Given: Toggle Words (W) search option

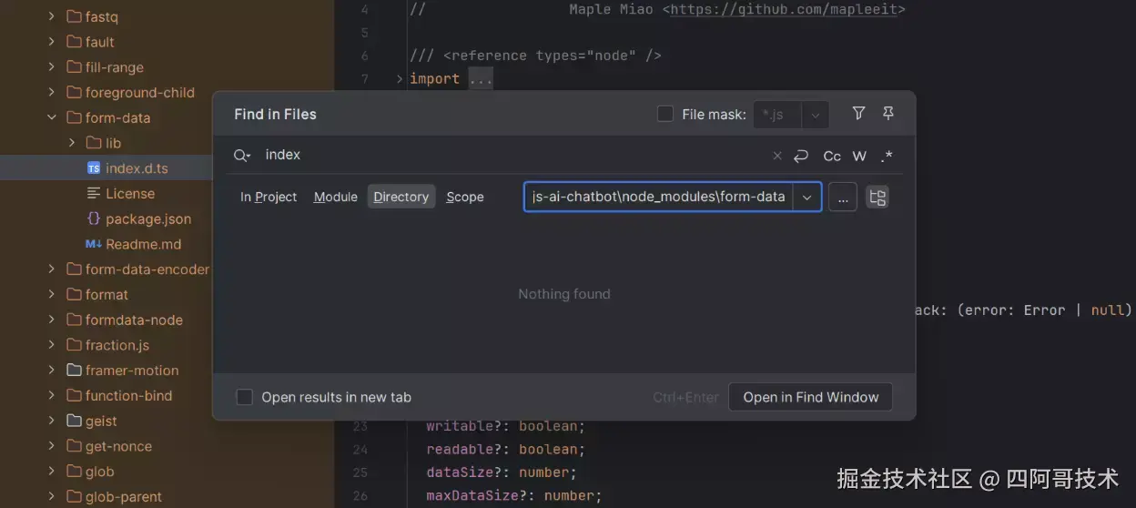Looking at the screenshot, I should pyautogui.click(x=859, y=156).
